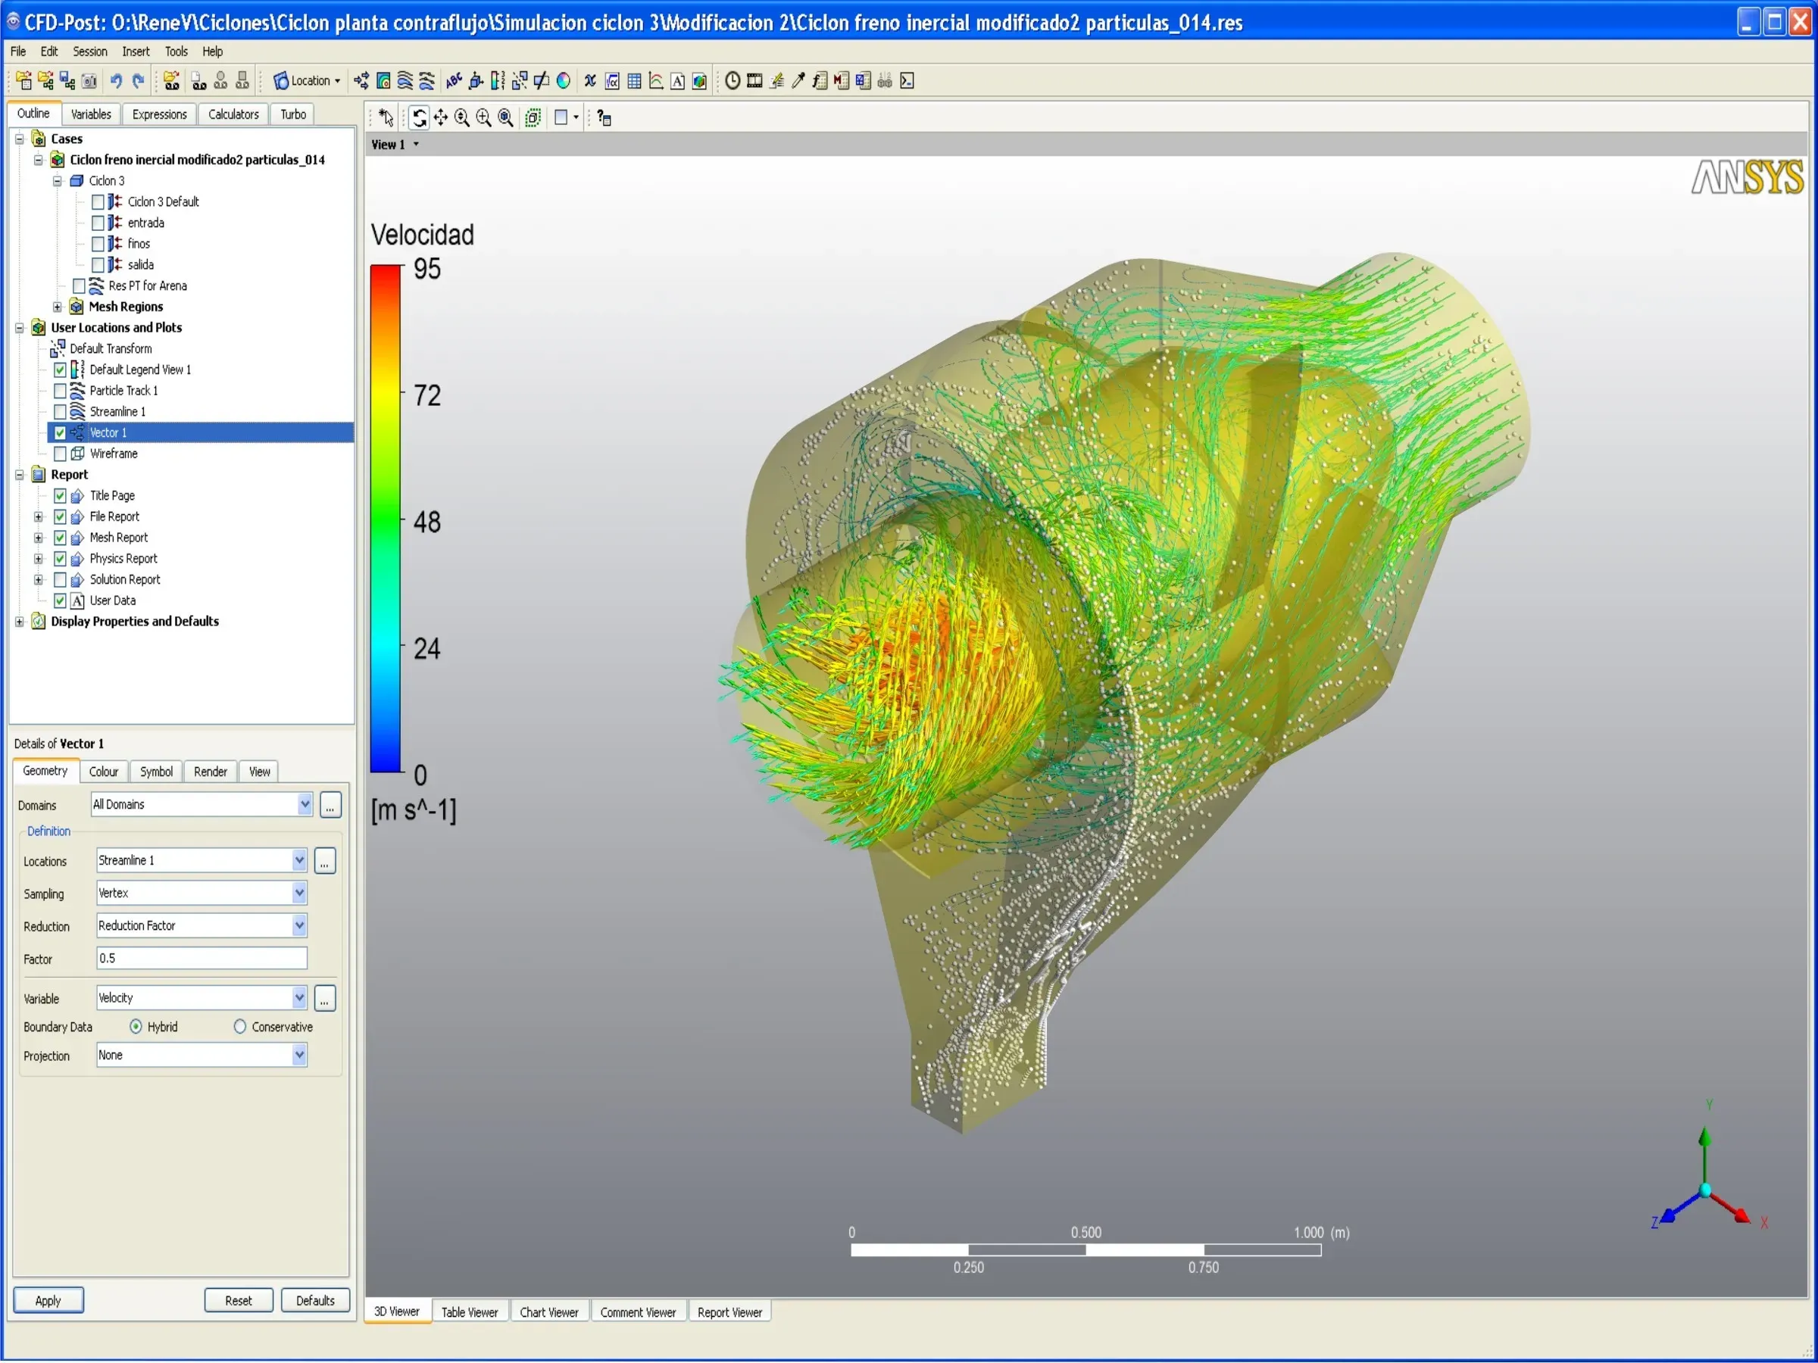This screenshot has height=1363, width=1818.
Task: Click the Streamline insert toolbar icon
Action: [405, 80]
